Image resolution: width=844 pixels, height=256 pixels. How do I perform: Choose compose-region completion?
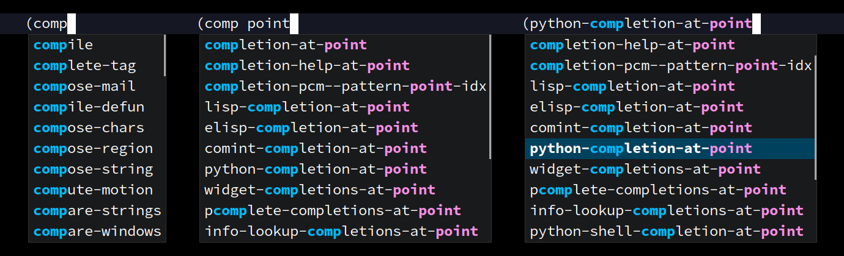coord(97,149)
